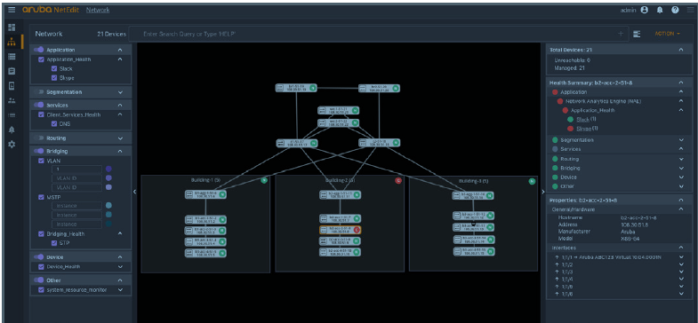The height and width of the screenshot is (323, 698).
Task: Open the notifications bell in sidebar
Action: tap(12, 130)
